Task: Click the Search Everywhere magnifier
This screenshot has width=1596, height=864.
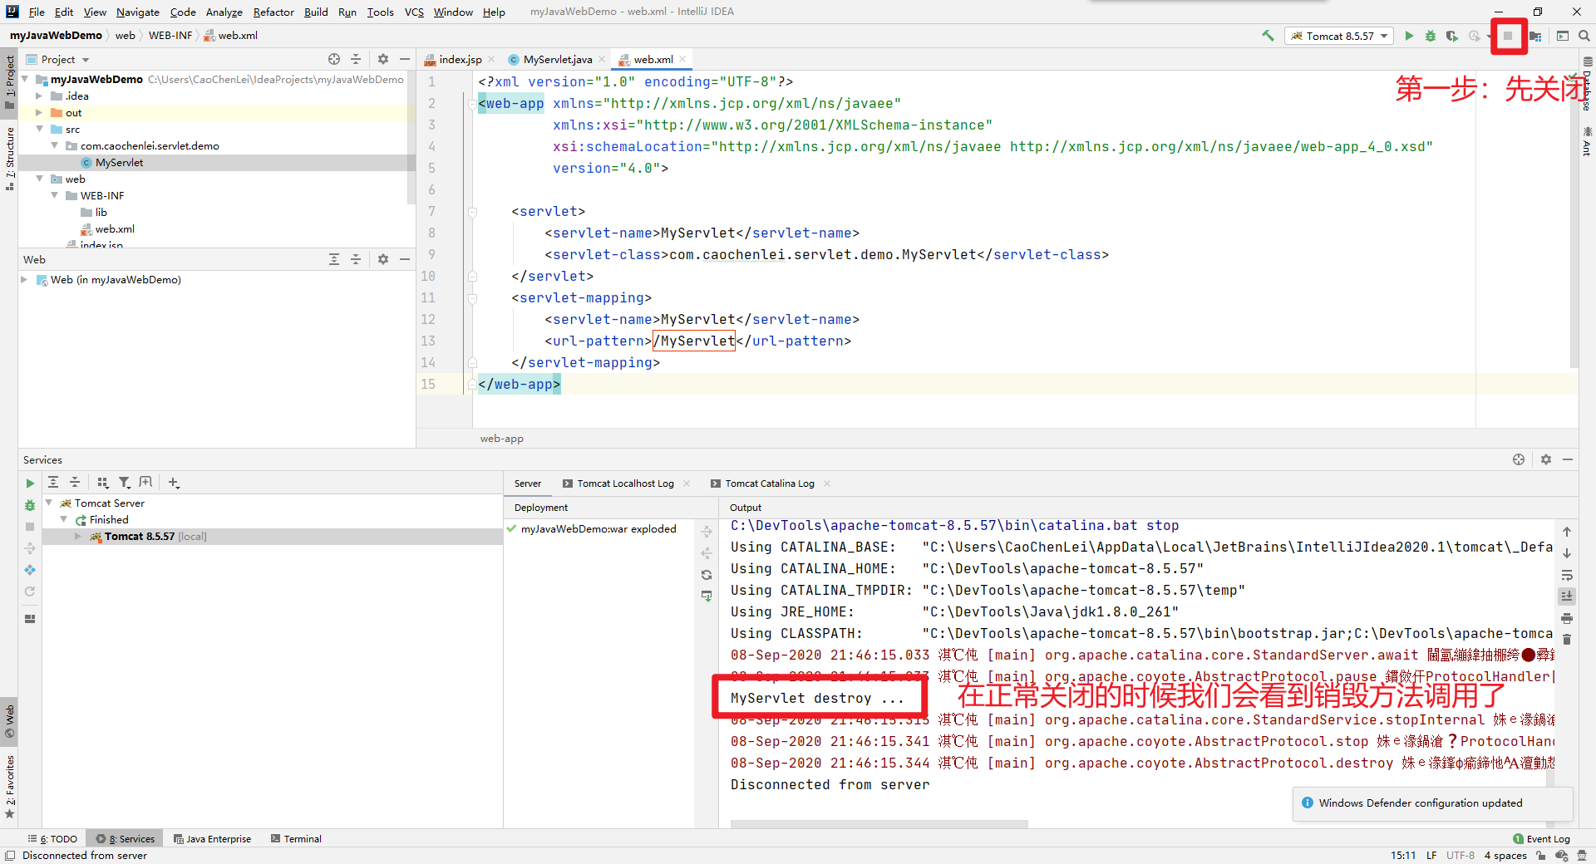Action: [1584, 36]
